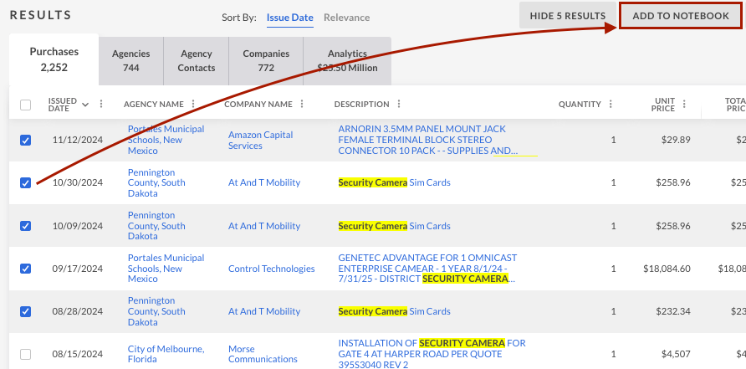Open Description column options menu
The image size is (746, 369).
399,105
